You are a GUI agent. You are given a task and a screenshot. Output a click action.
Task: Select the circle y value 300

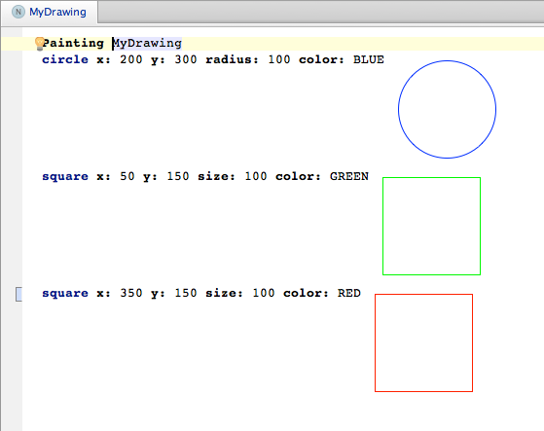tap(186, 59)
